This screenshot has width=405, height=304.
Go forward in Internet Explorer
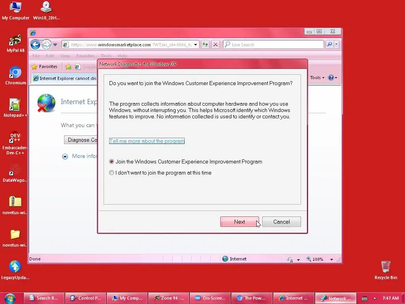pyautogui.click(x=46, y=45)
